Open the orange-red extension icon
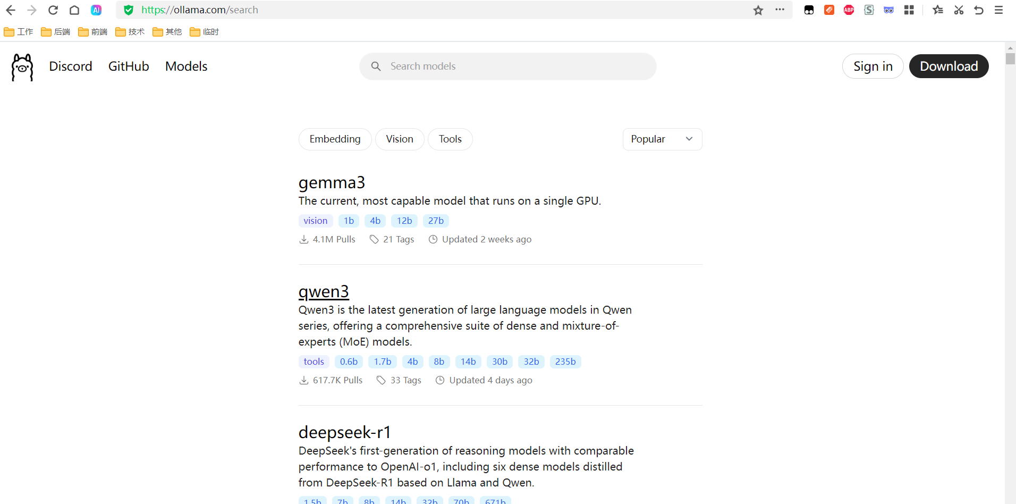Screen dimensions: 1016x504 click(829, 10)
